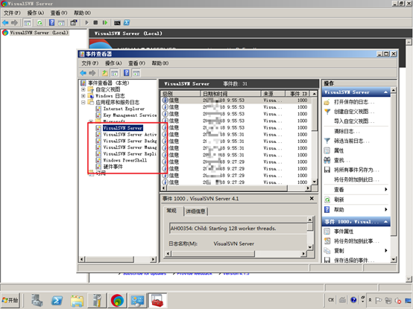The image size is (413, 309).
Task: Select VisualSVN Server Activ log
Action: click(x=130, y=134)
